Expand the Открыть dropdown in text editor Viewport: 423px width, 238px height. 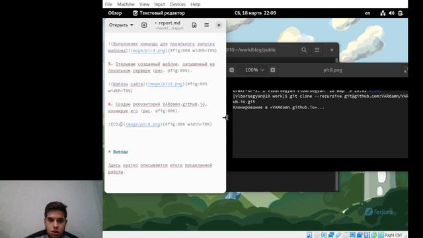121,25
